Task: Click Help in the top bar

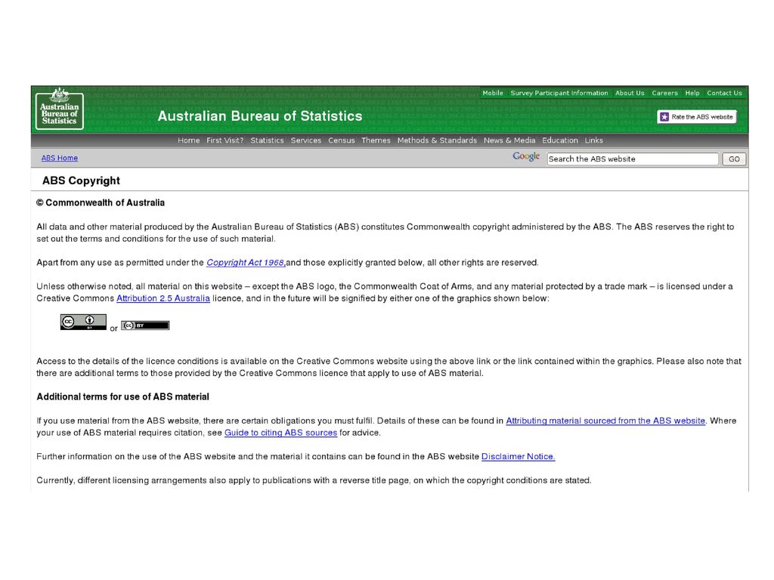Action: [692, 93]
